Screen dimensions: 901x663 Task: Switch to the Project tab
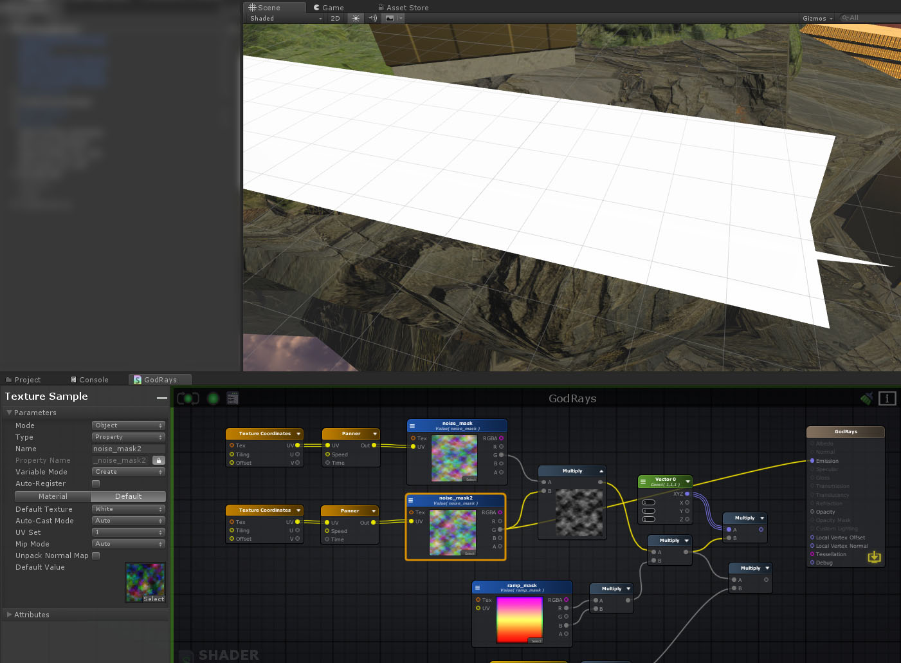click(23, 380)
